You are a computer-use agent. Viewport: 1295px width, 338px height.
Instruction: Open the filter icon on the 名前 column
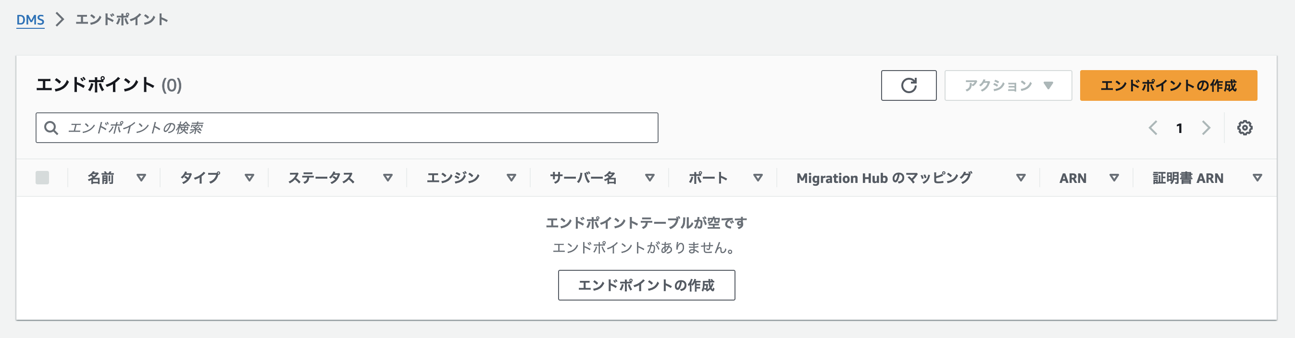pos(142,177)
